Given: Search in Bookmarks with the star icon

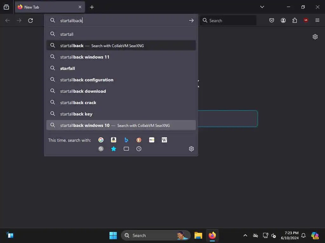Looking at the screenshot, I should click(x=114, y=149).
